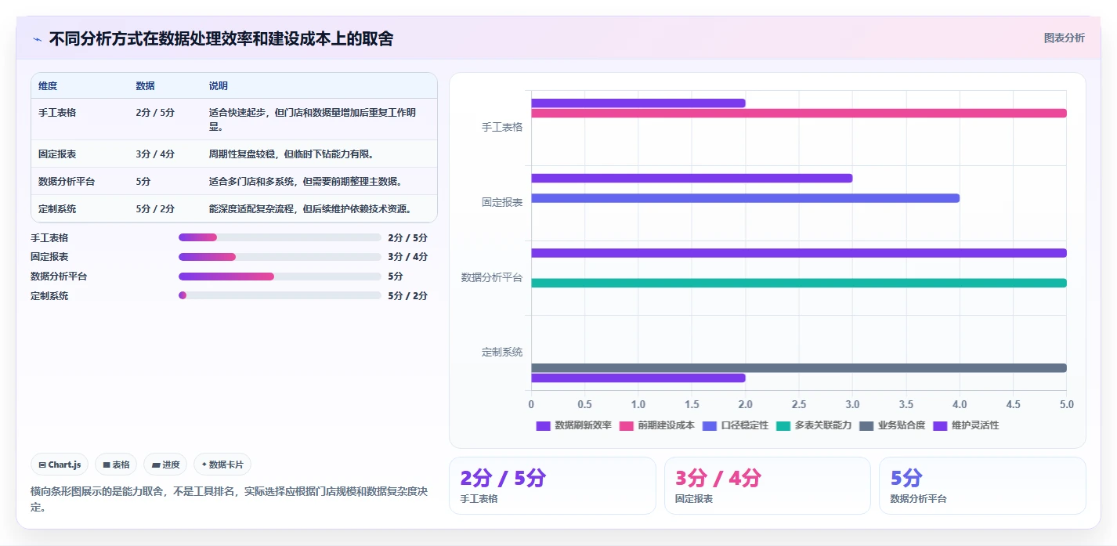This screenshot has height=546, width=1117.
Task: Open the 2分 / 5分 手工表格 data card
Action: tap(552, 486)
